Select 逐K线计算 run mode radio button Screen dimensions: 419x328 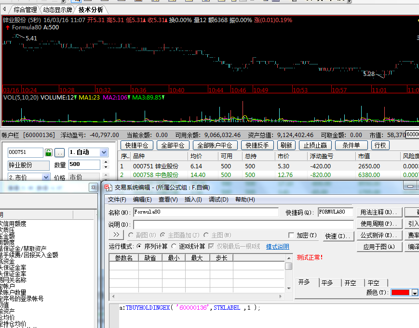174,246
